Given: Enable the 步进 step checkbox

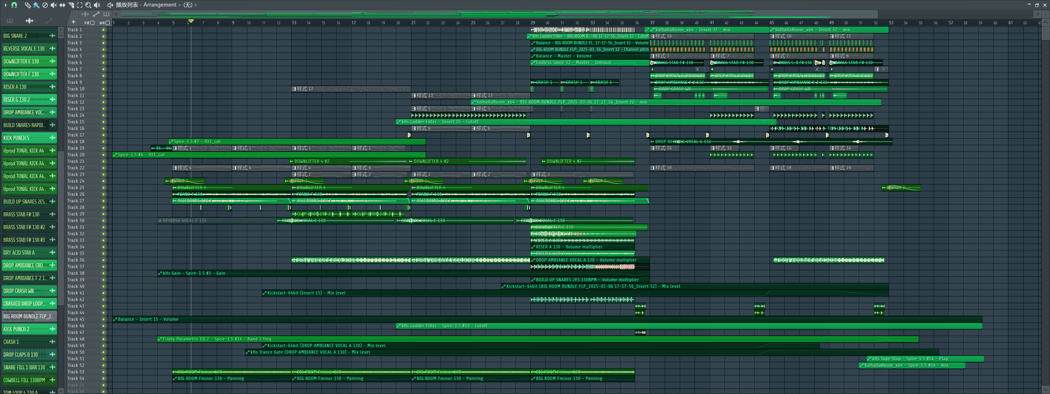Looking at the screenshot, I should tap(92, 23).
